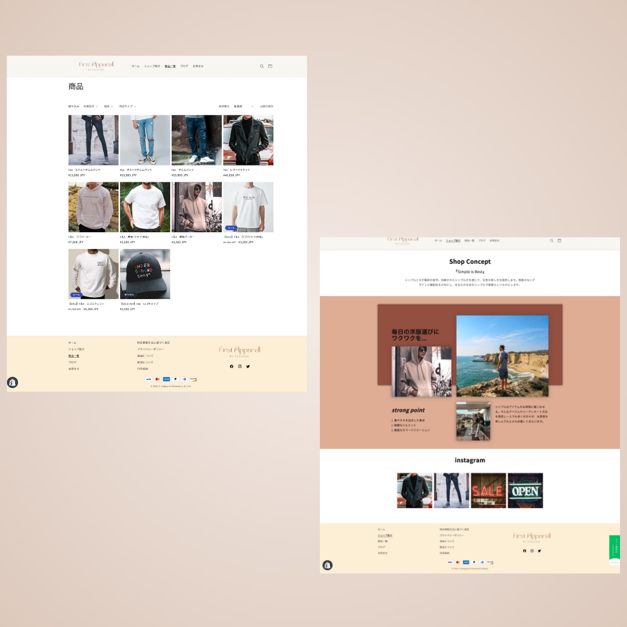Click search icon on Shop Concept page header
The image size is (627, 627).
click(x=552, y=241)
